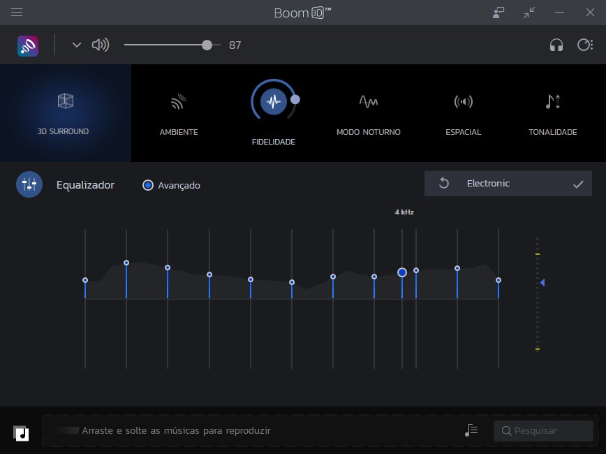Click the 4 kHz frequency label

click(404, 212)
